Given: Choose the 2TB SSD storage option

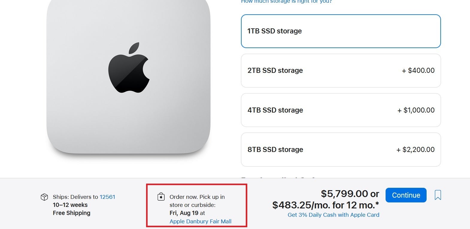Looking at the screenshot, I should coord(341,70).
